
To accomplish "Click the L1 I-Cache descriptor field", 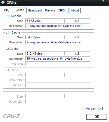I will coord(58,42).
